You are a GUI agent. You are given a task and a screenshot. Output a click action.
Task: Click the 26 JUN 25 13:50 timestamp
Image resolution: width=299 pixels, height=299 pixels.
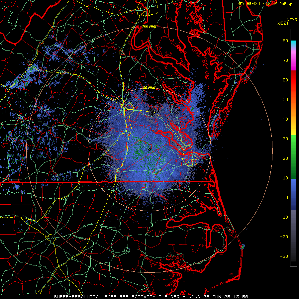point(226,297)
